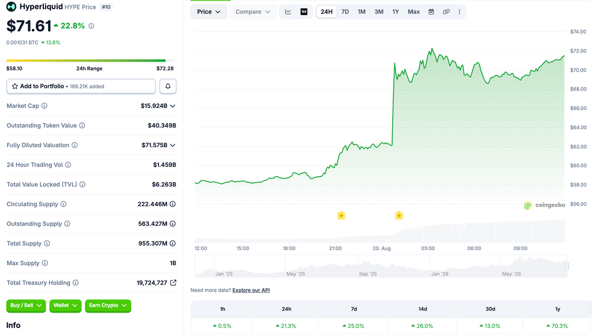The width and height of the screenshot is (592, 335).
Task: Show Total Value Locked info tooltip
Action: pos(82,184)
